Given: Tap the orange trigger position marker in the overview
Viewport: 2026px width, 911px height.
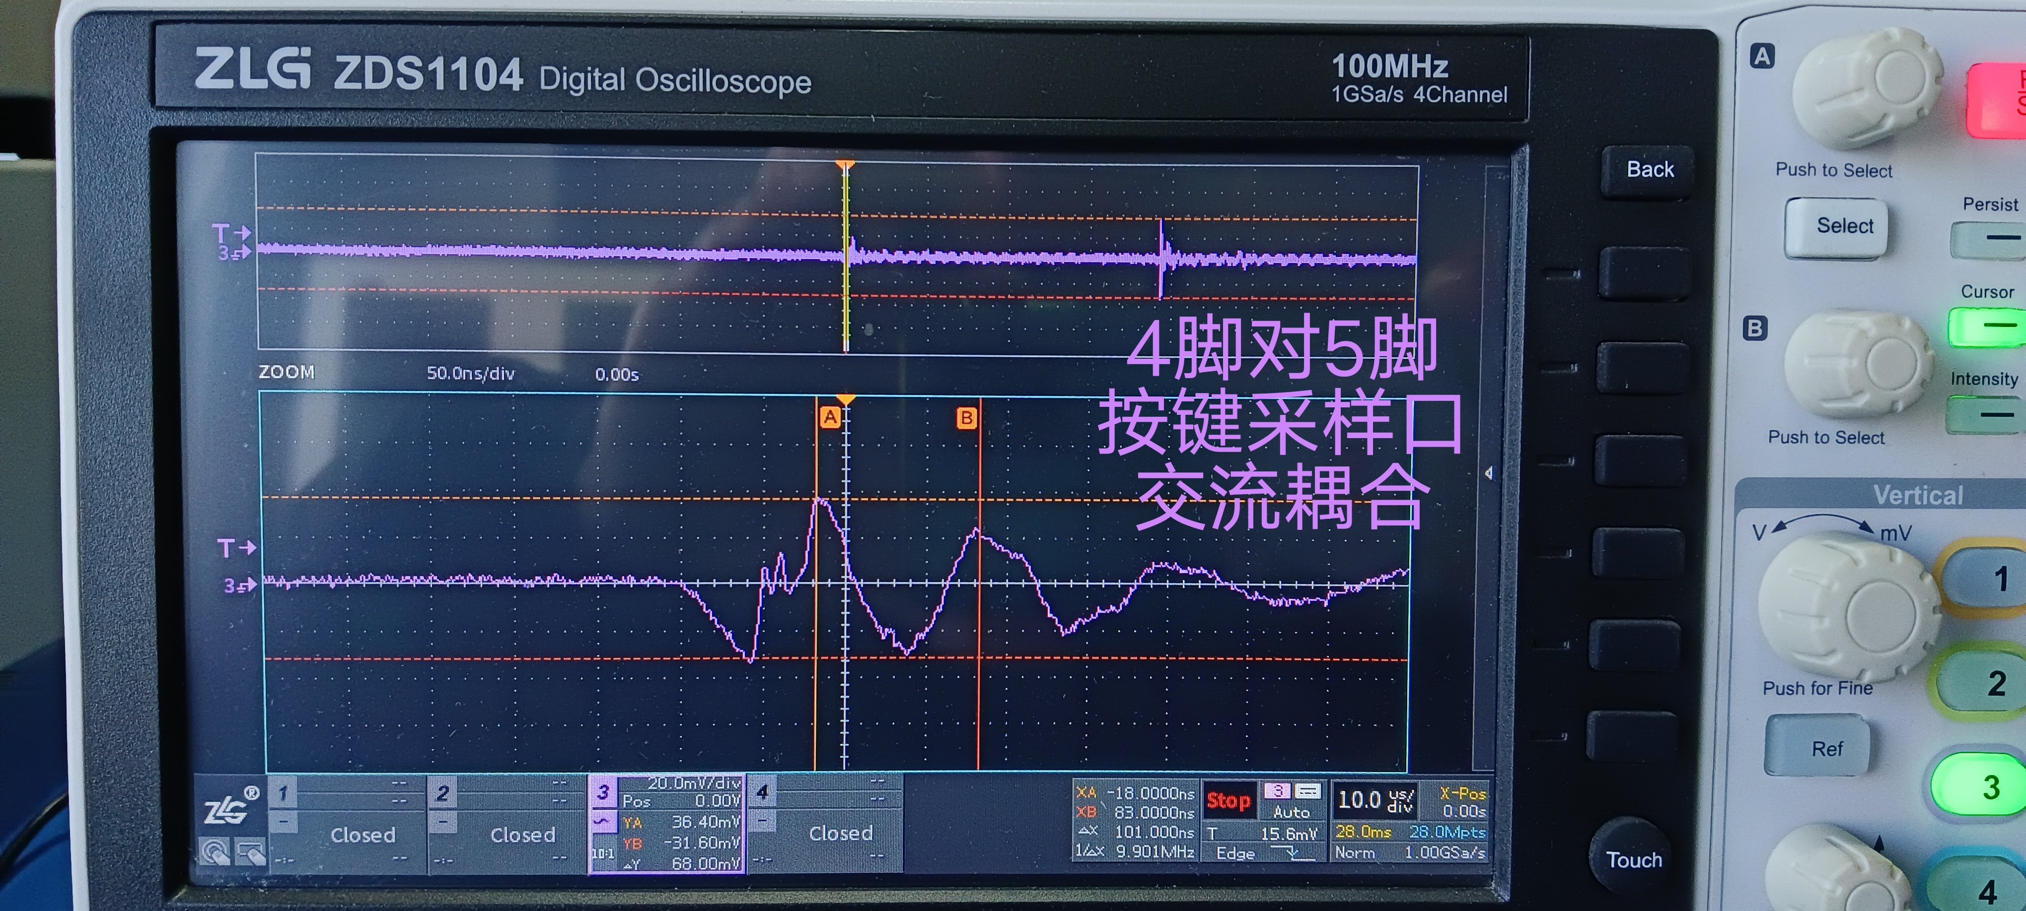Looking at the screenshot, I should [x=846, y=165].
